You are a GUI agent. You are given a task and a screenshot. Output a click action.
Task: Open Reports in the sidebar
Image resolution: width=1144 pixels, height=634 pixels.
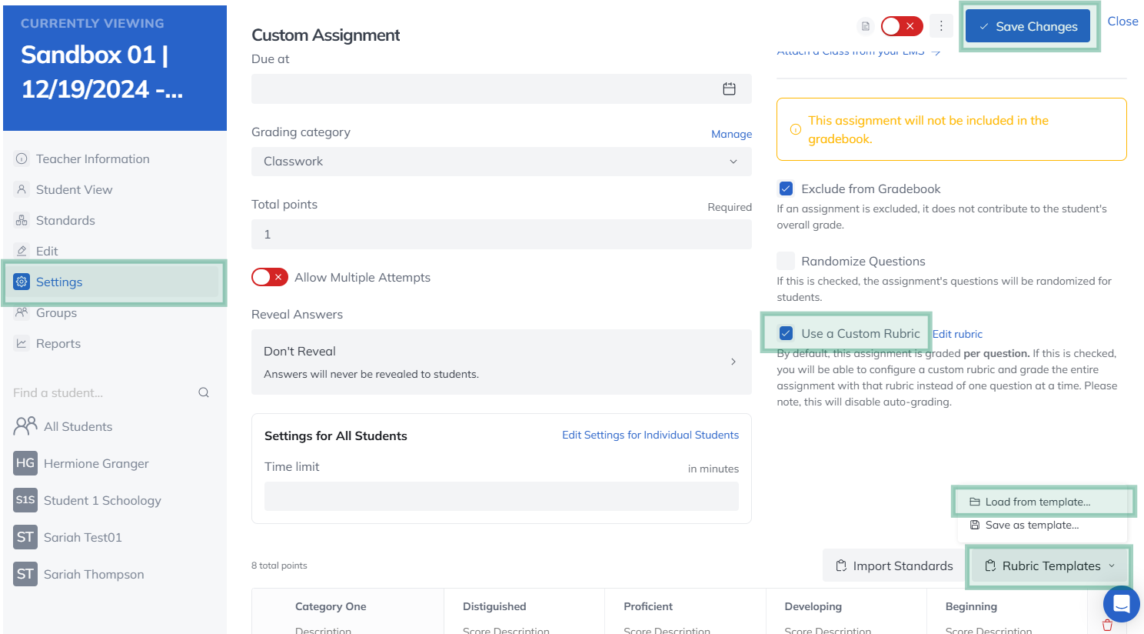tap(58, 344)
